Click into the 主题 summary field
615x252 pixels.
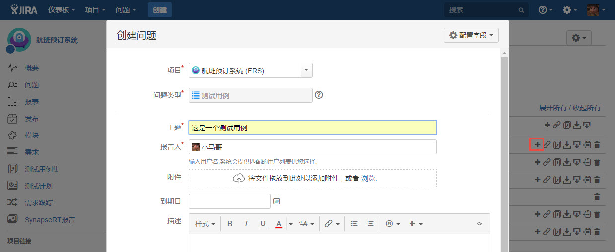(313, 127)
